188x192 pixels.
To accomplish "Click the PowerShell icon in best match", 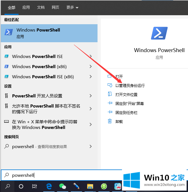I will pos(8,32).
